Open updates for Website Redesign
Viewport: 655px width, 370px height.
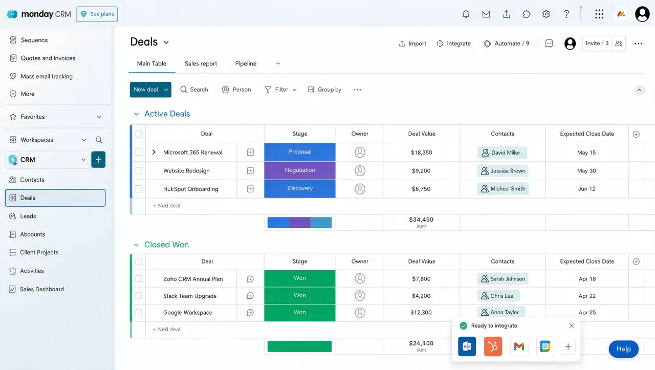click(x=250, y=170)
